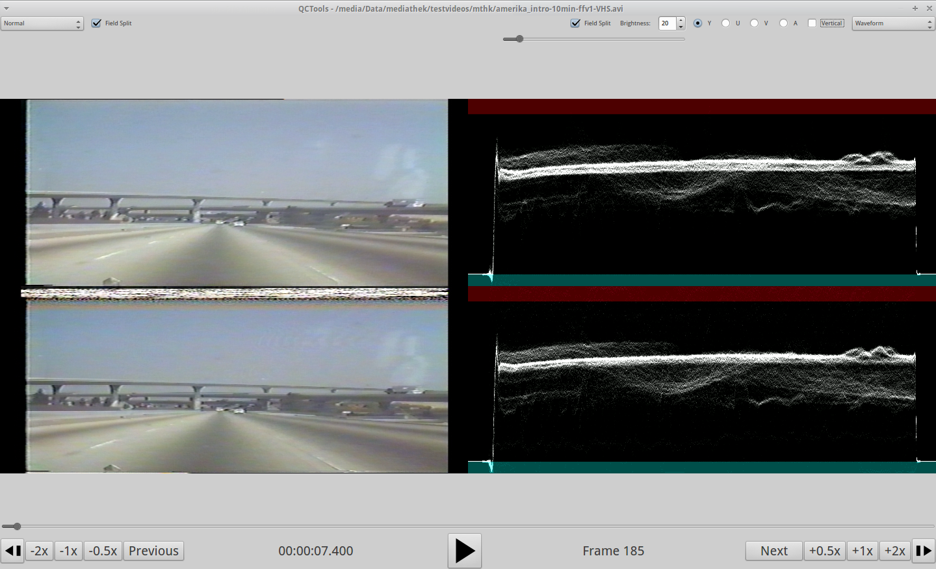Play backward at -1x speed
The width and height of the screenshot is (936, 569).
68,551
